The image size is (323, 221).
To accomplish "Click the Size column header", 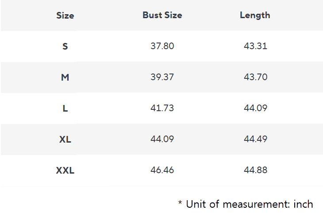I will 65,16.
